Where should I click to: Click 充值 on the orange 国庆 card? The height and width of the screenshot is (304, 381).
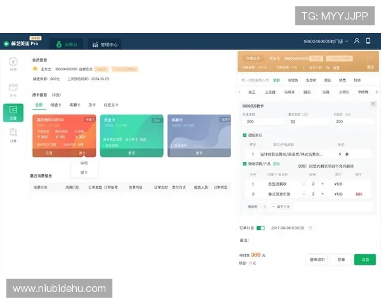pyautogui.click(x=49, y=153)
